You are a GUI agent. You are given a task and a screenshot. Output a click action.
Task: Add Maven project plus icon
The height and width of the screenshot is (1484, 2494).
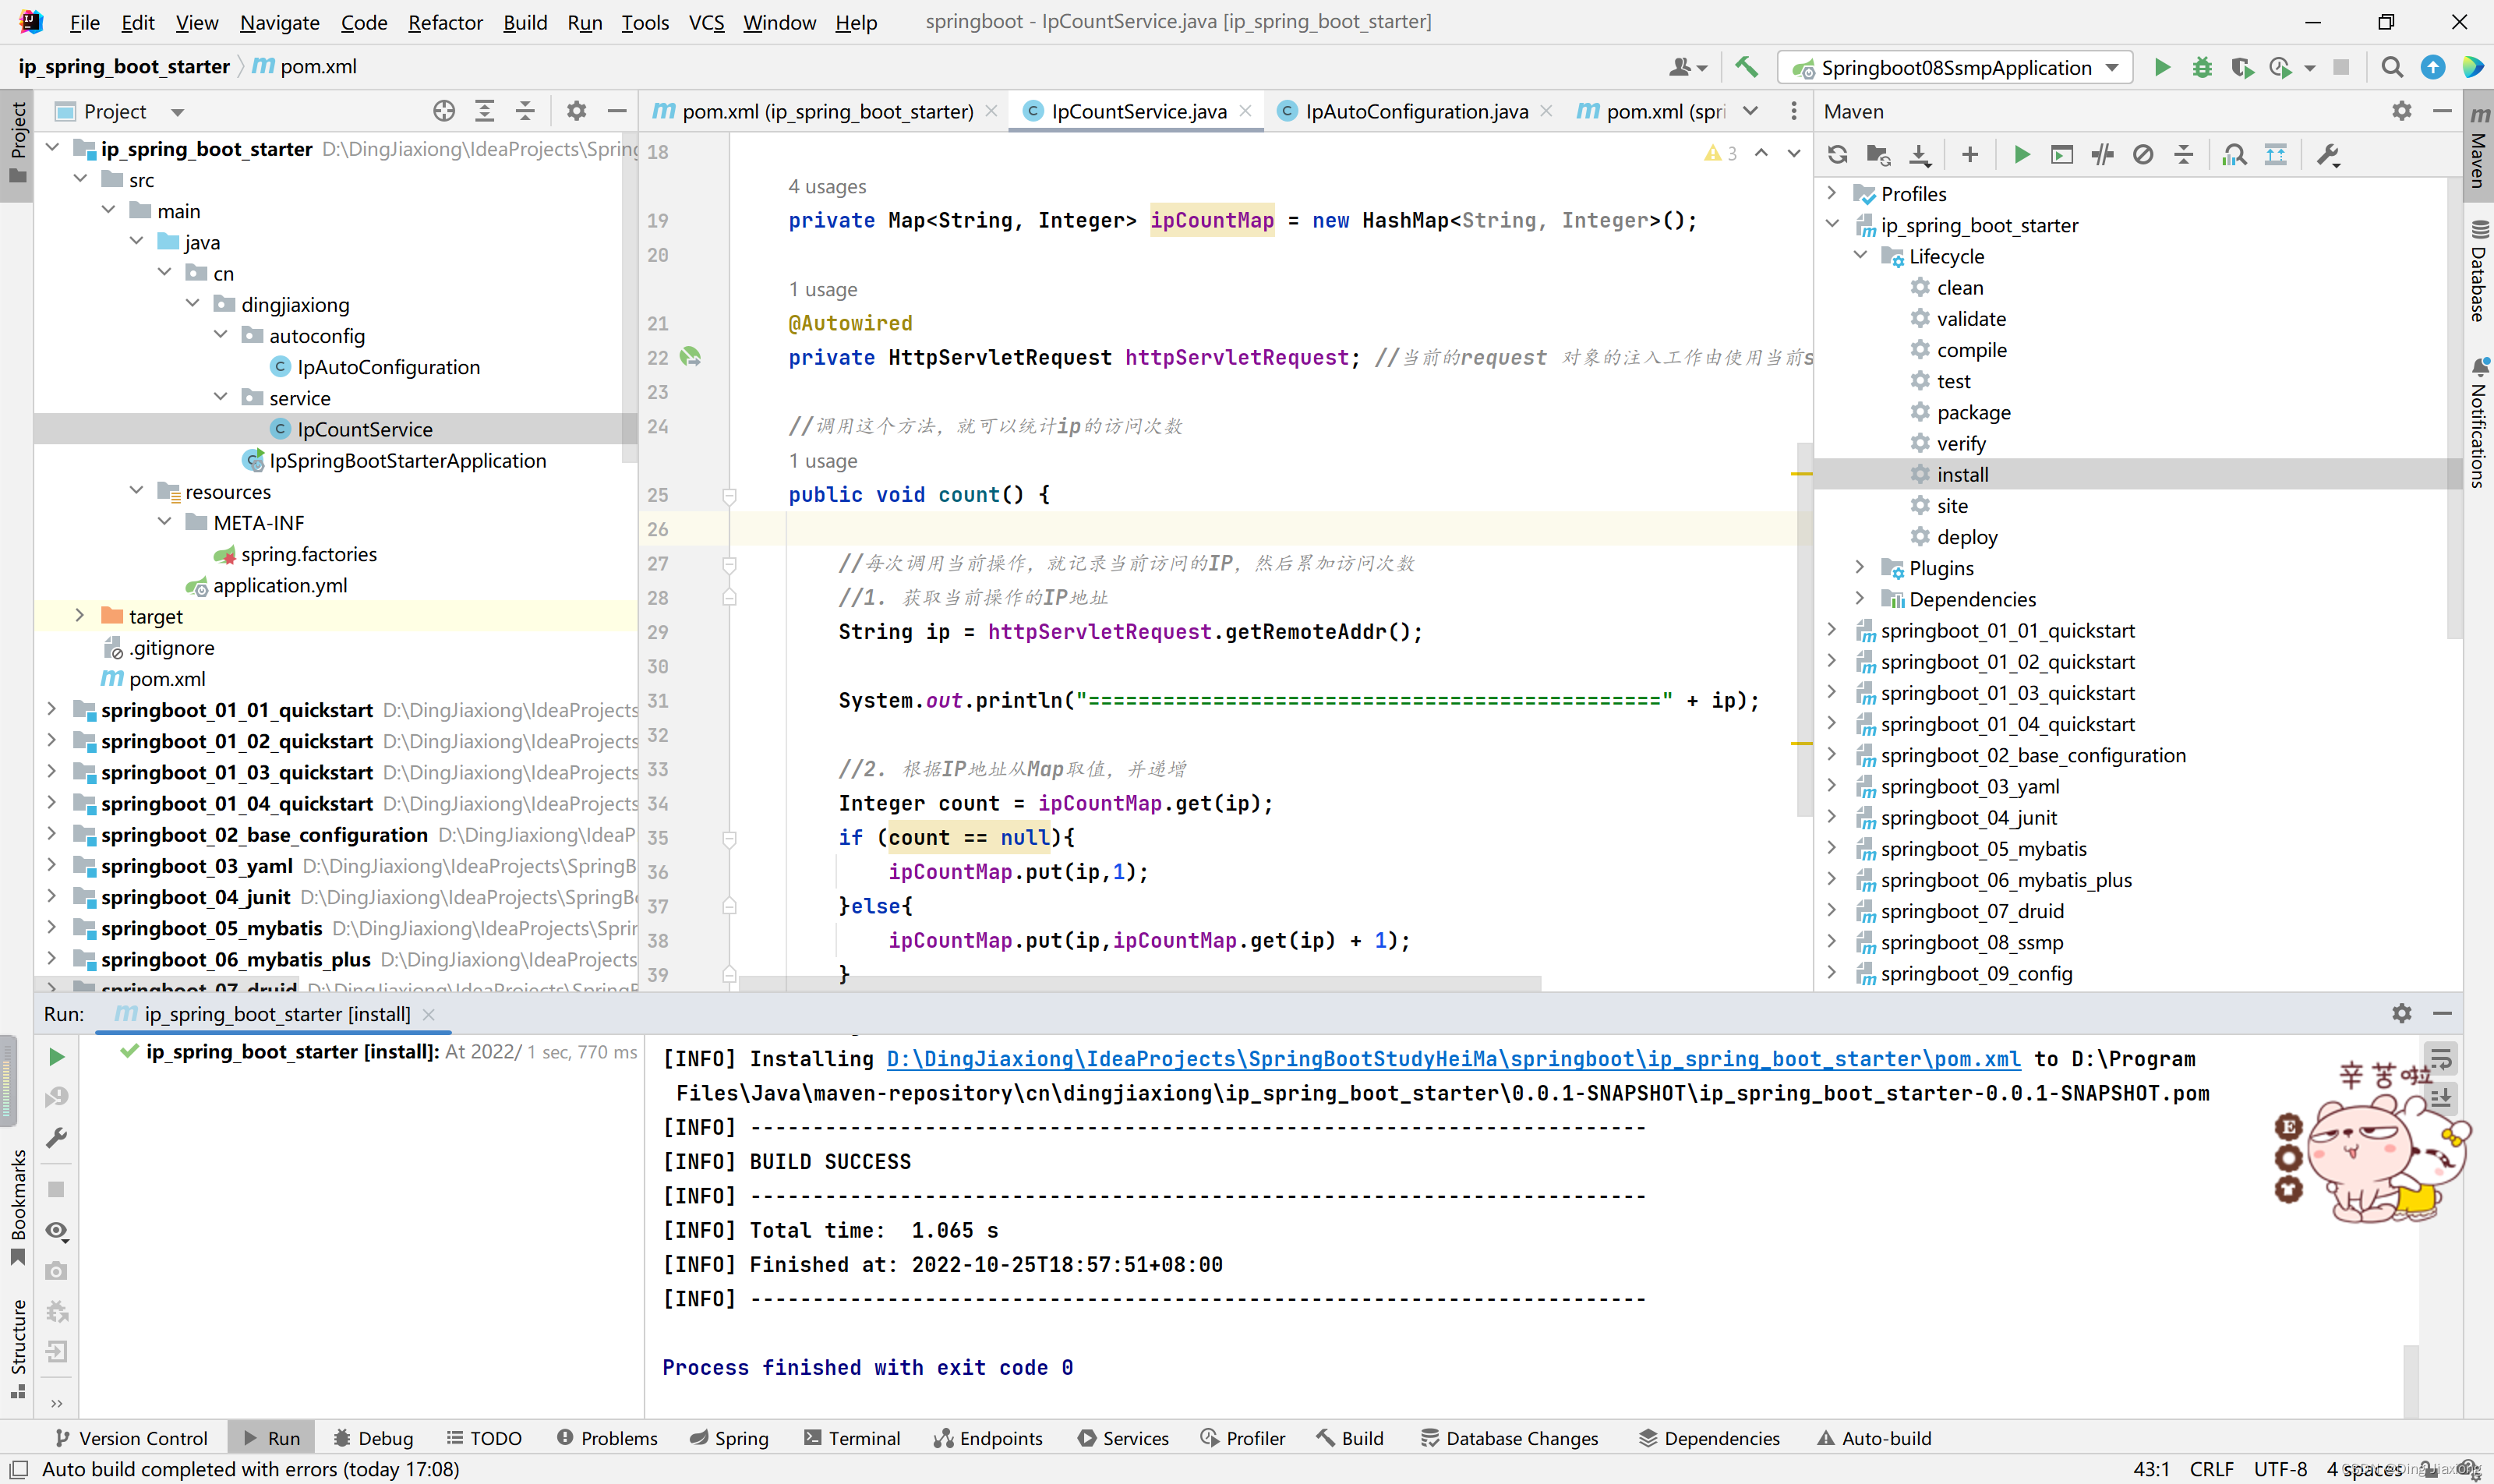click(x=1970, y=155)
